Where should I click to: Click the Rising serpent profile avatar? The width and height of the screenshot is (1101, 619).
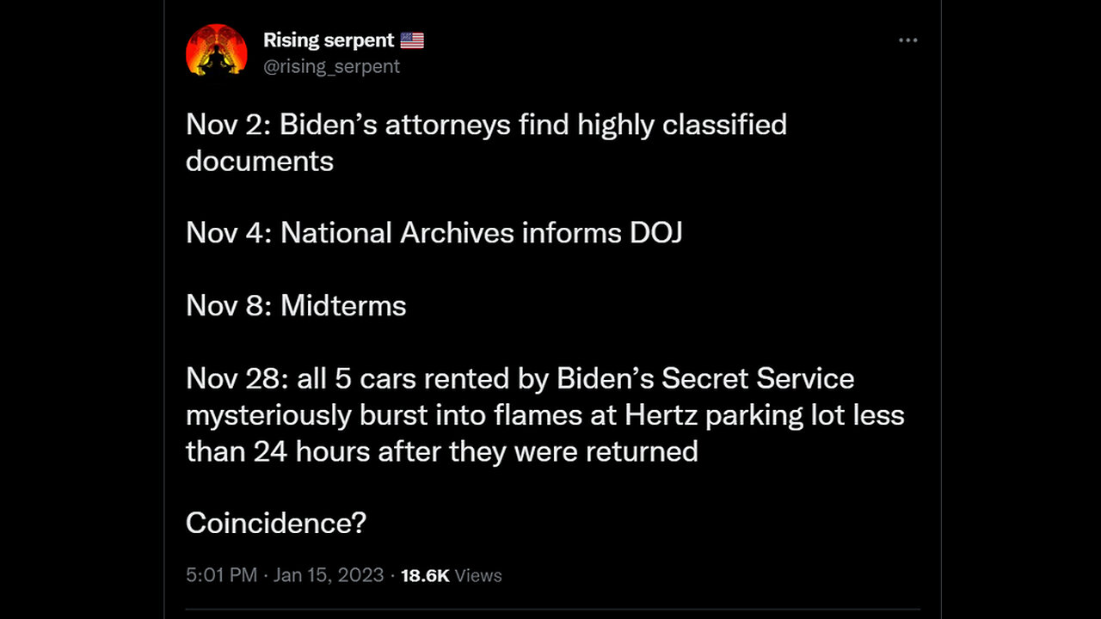pos(216,50)
